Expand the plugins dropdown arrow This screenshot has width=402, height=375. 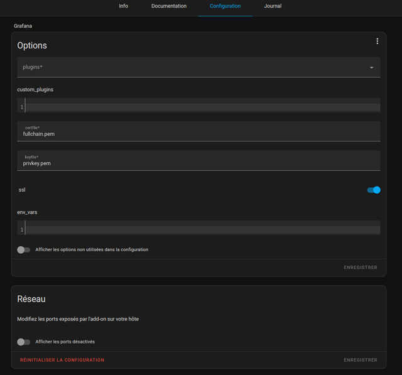click(x=371, y=68)
